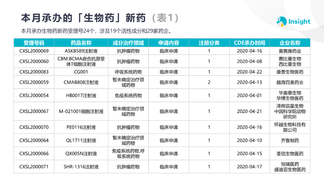Select the 成分治疗领域 column header
The height and width of the screenshot is (182, 324).
click(x=128, y=43)
